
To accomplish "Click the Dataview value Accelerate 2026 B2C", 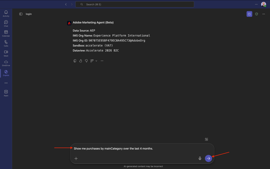I will click(x=102, y=51).
